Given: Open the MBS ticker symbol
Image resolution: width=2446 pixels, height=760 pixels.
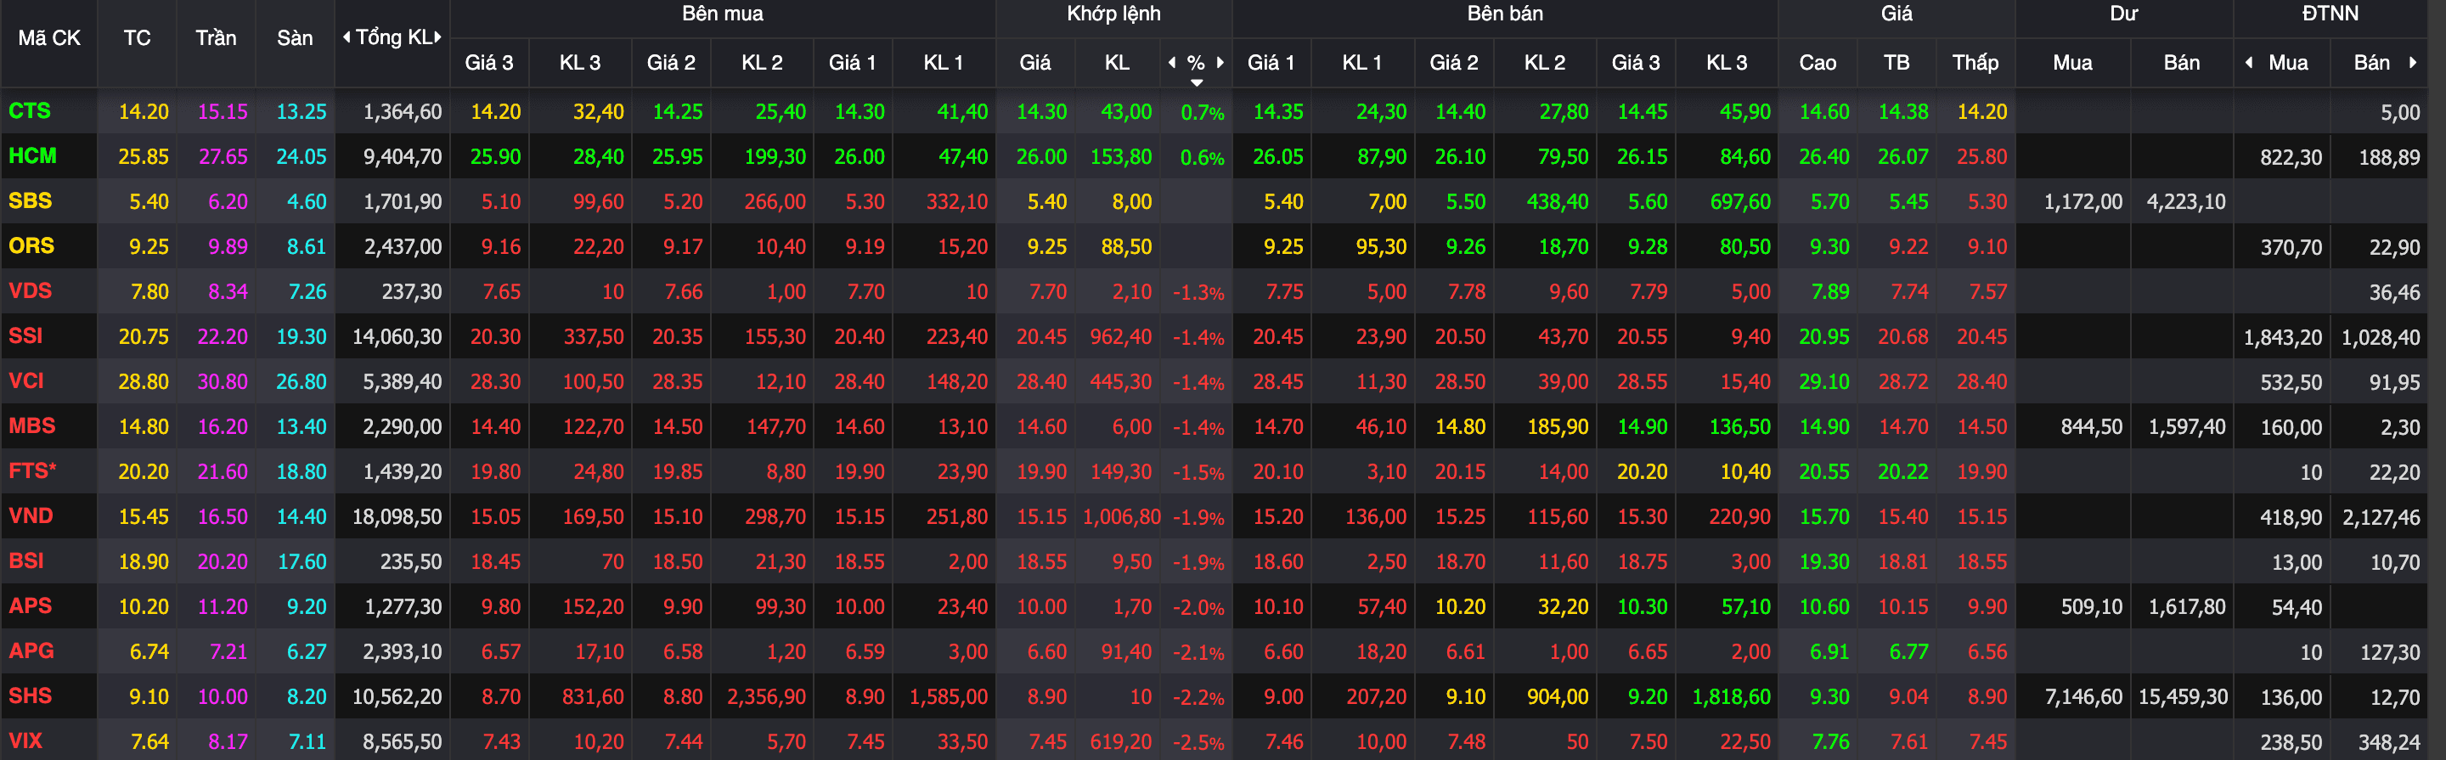Looking at the screenshot, I should pos(32,426).
